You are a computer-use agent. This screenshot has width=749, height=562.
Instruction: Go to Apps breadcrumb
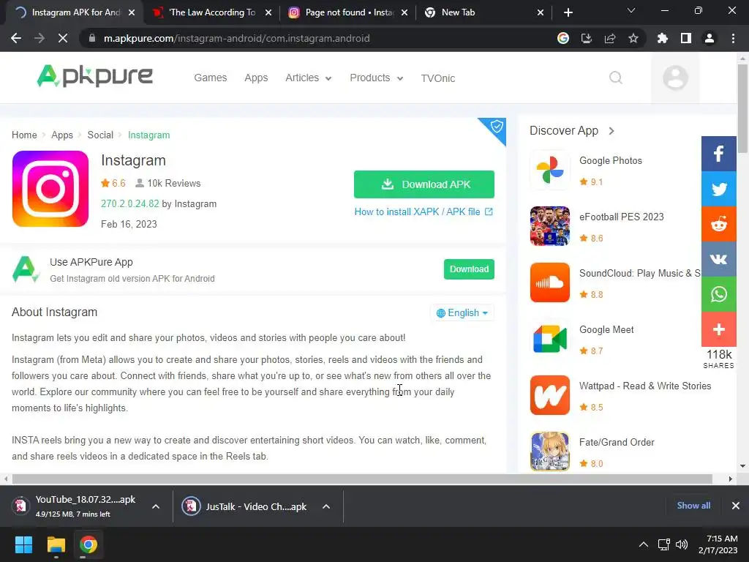coord(62,135)
